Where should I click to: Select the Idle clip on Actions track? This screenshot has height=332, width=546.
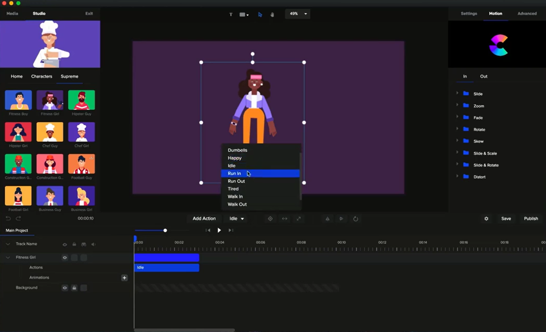click(167, 268)
